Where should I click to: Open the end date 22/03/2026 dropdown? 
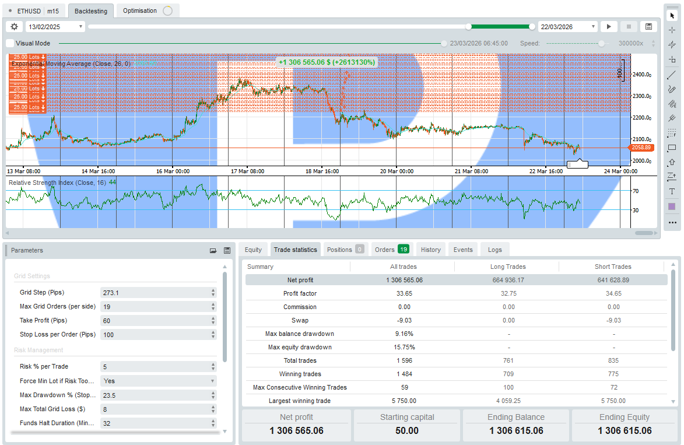pos(594,26)
